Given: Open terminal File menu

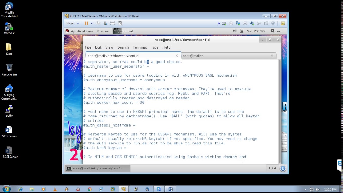Looking at the screenshot, I should click(88, 47).
